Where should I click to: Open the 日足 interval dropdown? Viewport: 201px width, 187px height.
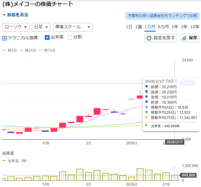(x=41, y=27)
